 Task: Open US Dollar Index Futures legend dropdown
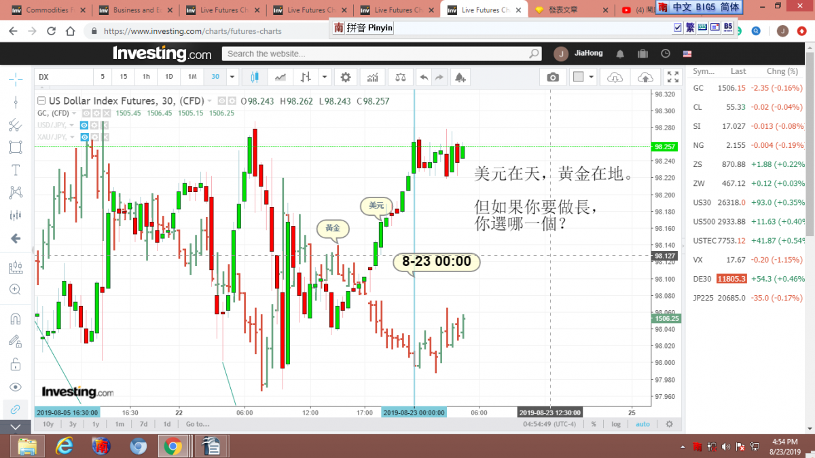pos(209,101)
